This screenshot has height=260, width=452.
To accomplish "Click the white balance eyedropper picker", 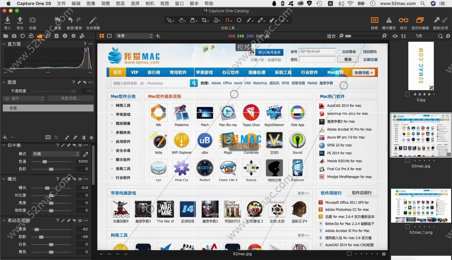I will click(86, 154).
